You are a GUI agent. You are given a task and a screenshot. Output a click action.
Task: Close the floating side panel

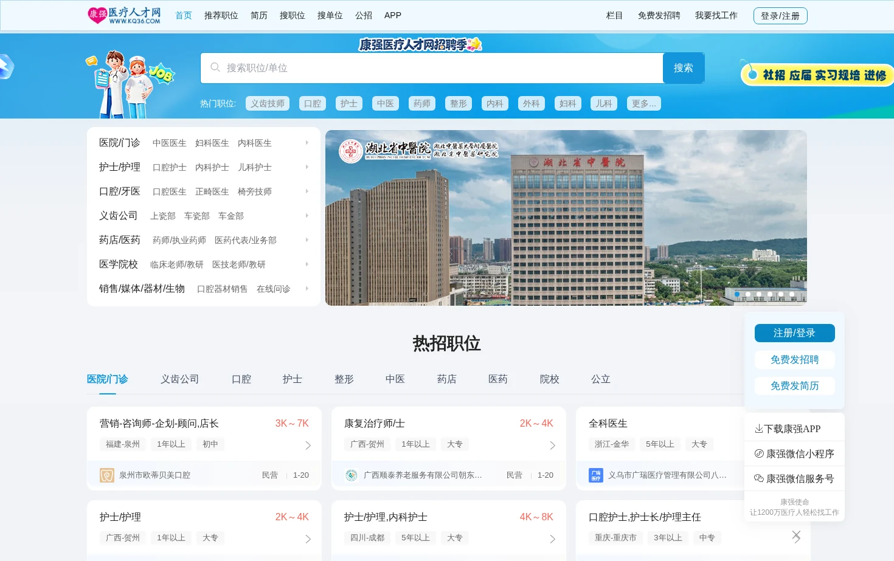coord(796,535)
